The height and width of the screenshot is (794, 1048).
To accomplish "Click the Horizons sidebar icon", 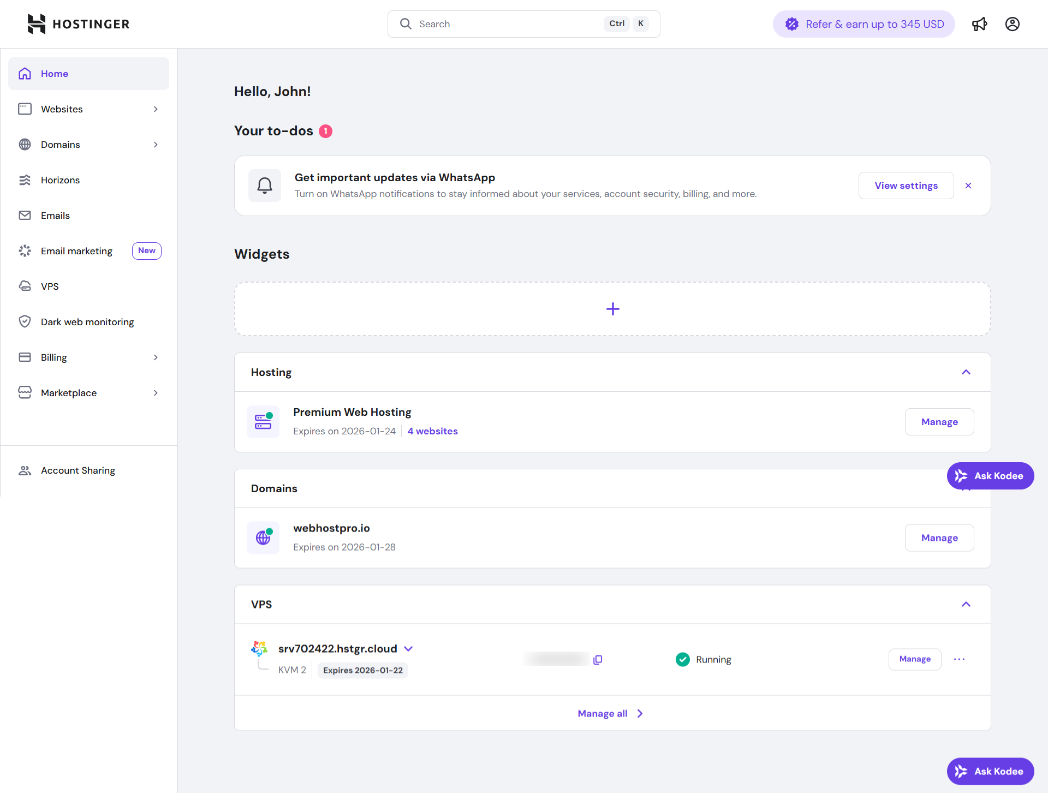I will [25, 180].
